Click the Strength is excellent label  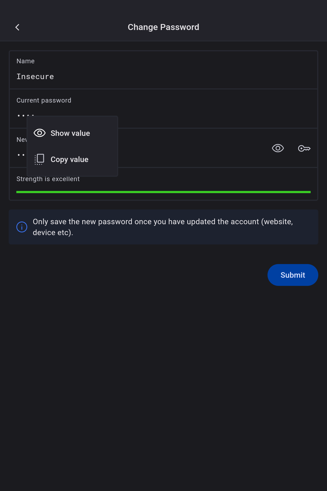(48, 179)
